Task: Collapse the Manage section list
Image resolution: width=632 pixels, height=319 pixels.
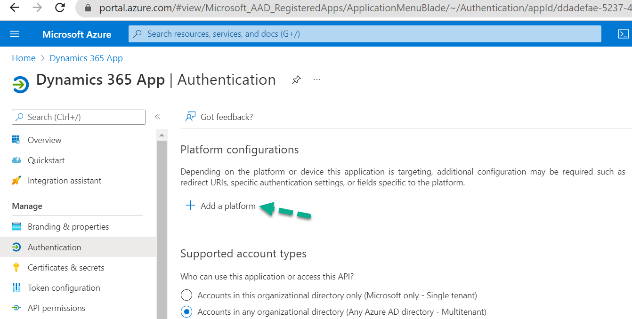Action: click(x=27, y=206)
